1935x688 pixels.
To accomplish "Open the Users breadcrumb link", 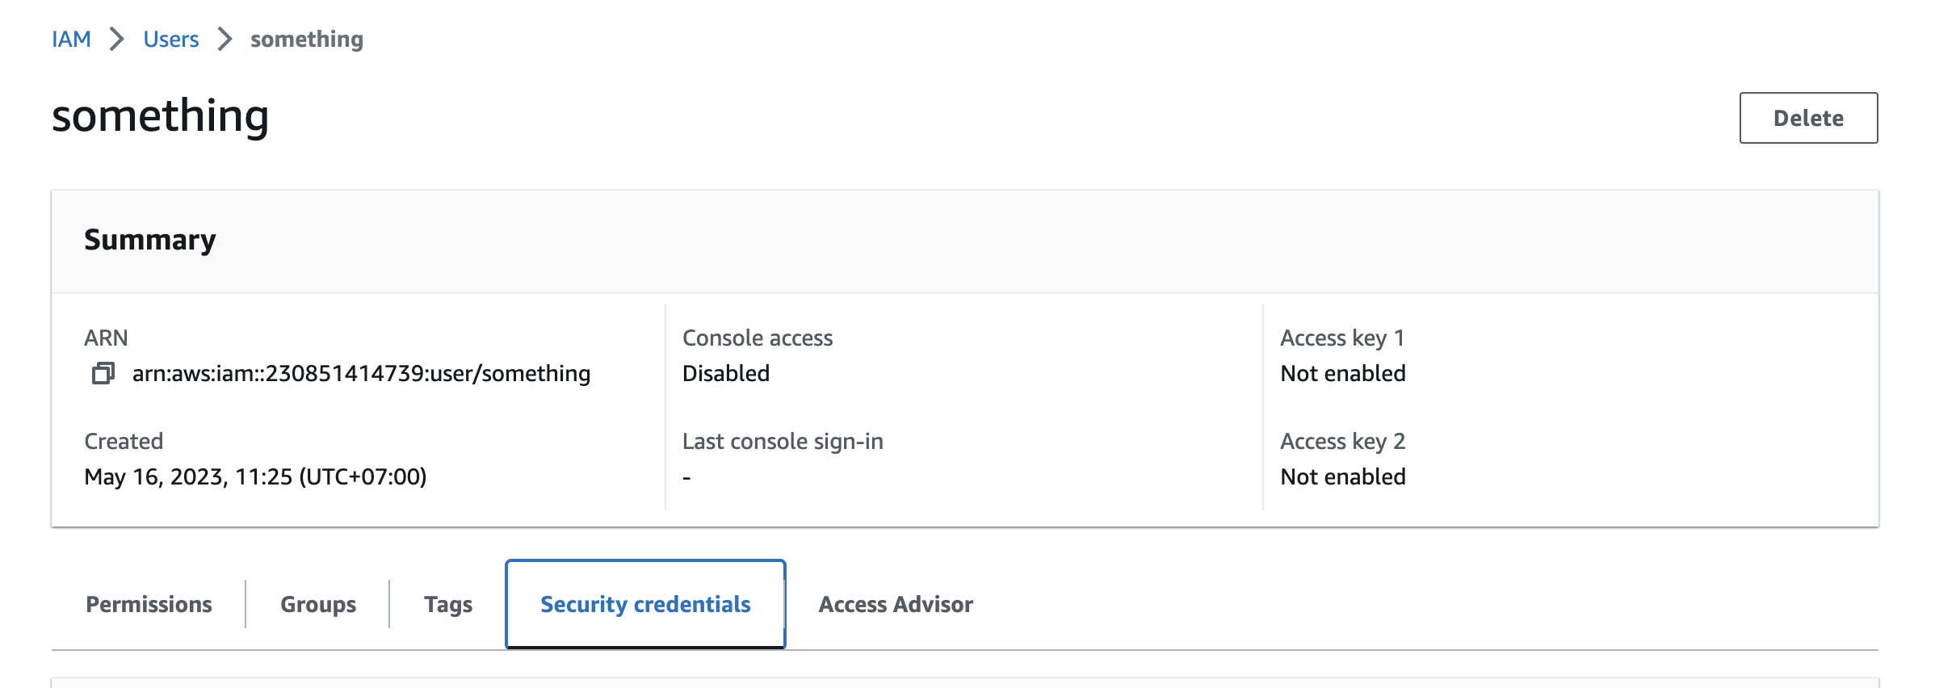I will point(170,39).
